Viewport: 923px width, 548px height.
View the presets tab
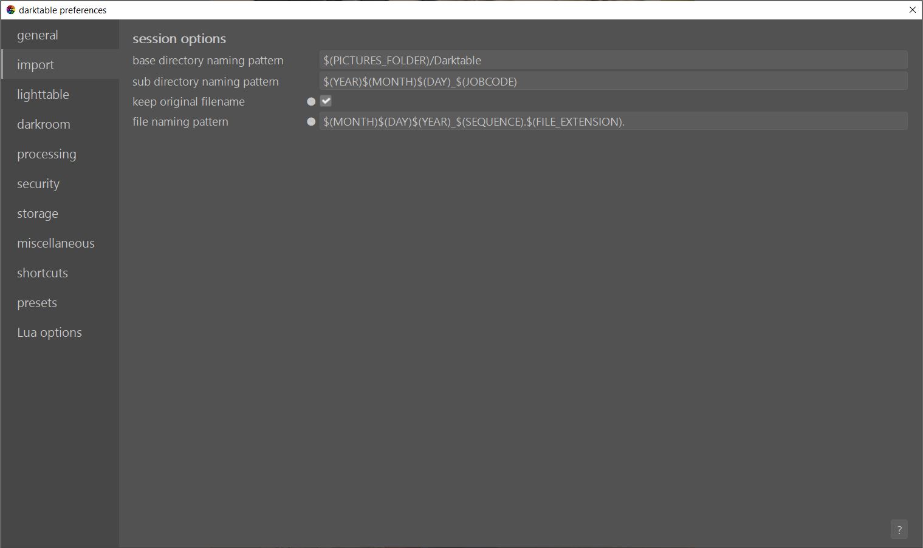point(60,303)
